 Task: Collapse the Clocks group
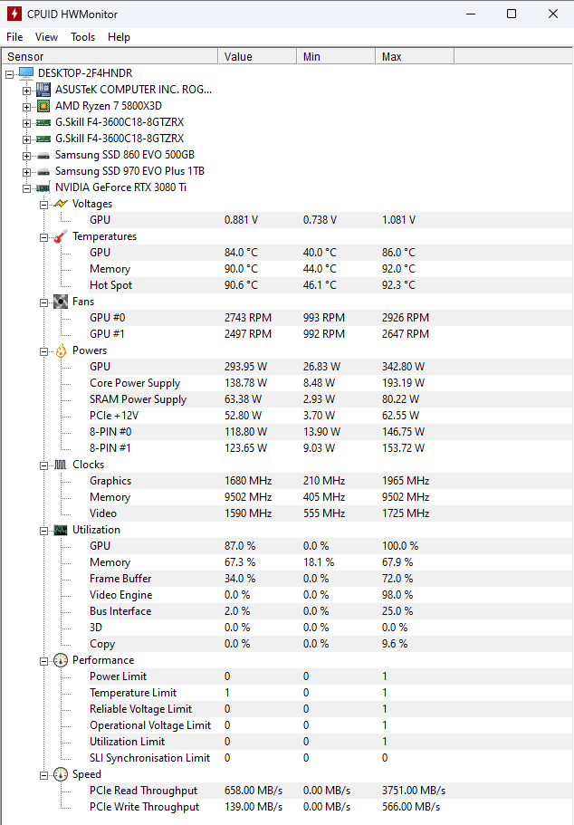[x=43, y=465]
